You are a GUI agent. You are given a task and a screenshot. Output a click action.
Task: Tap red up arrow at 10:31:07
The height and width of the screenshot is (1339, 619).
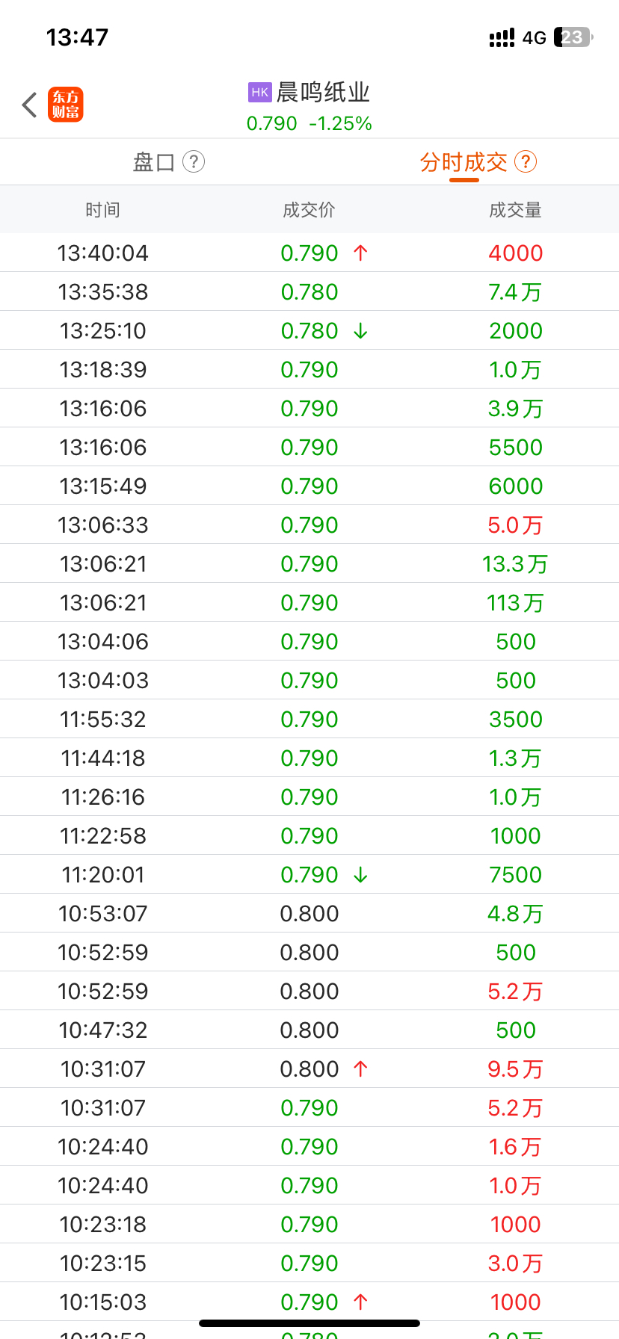pos(360,1069)
